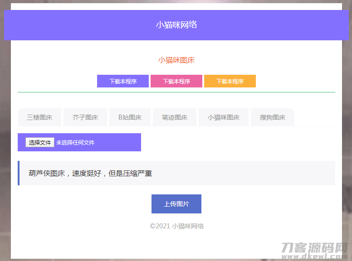Click the www.dkewl.com watermark URL
This screenshot has height=261, width=352.
[x=314, y=256]
